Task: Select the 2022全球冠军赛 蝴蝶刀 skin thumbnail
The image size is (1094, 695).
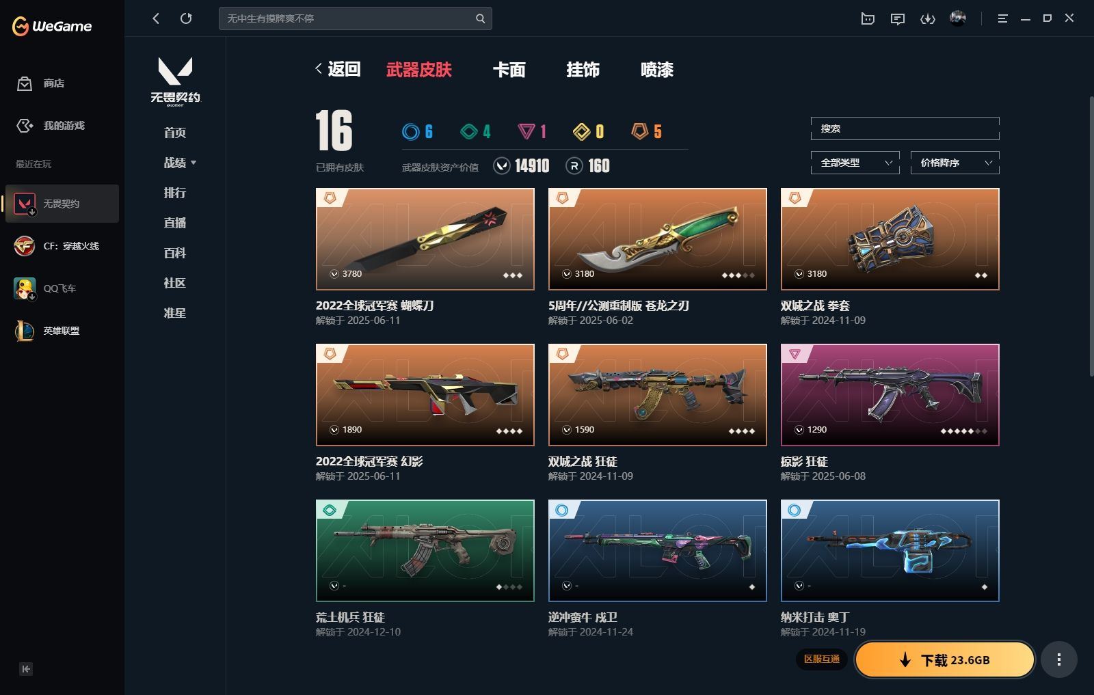Action: click(425, 239)
